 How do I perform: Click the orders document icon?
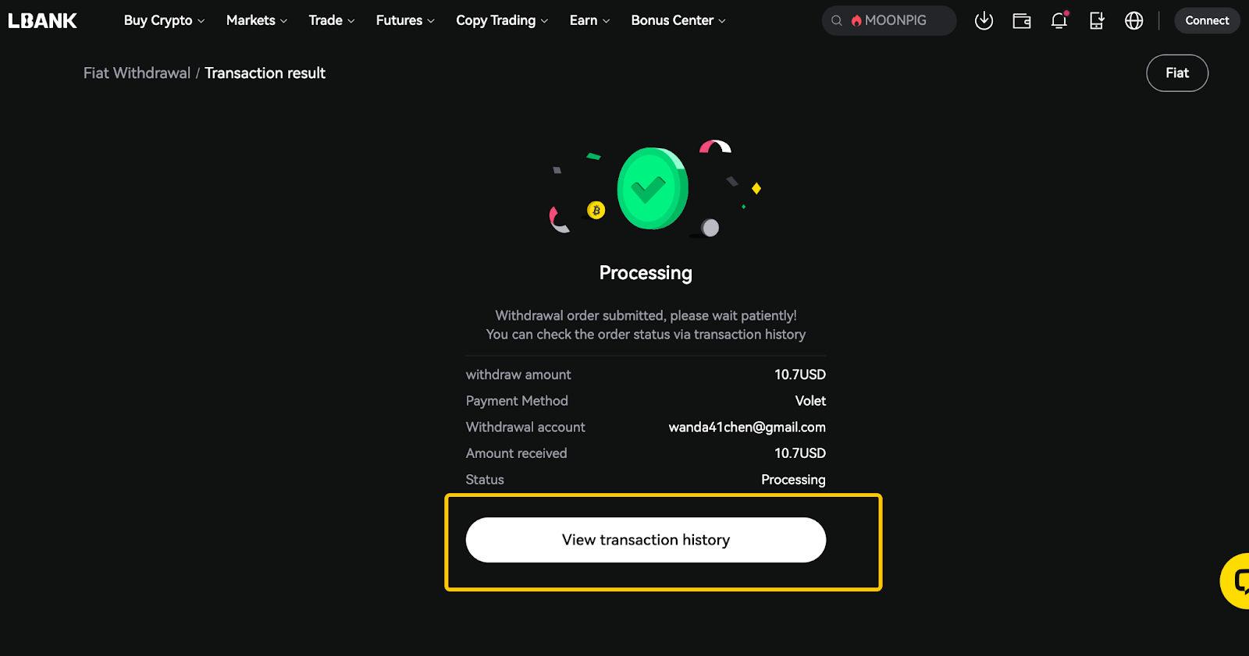(x=1097, y=20)
